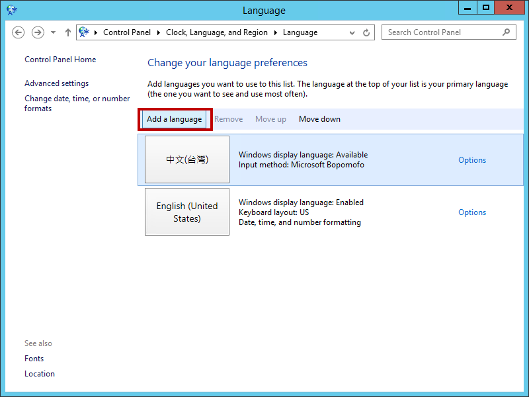Click 'Date, time, and number formatting' text
The height and width of the screenshot is (397, 529).
click(x=300, y=222)
